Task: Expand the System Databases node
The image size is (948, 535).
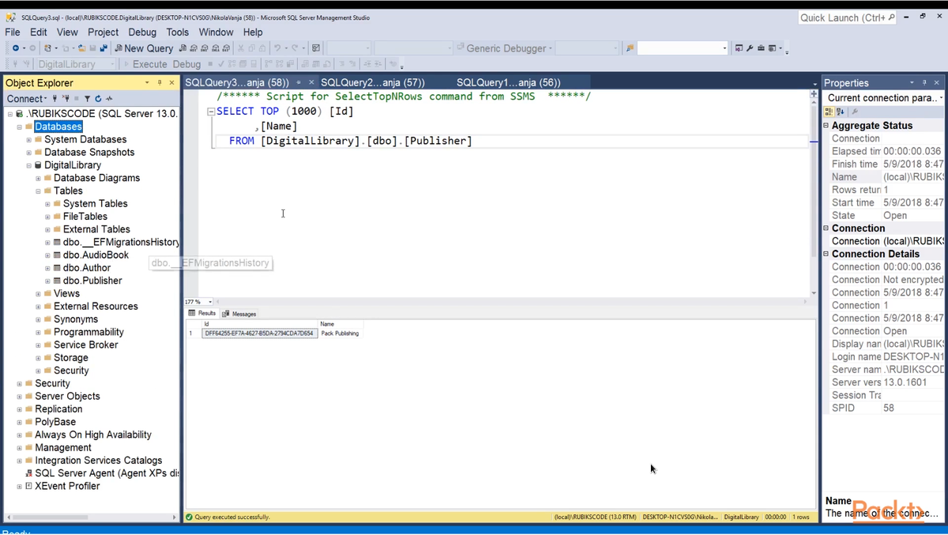Action: tap(29, 140)
